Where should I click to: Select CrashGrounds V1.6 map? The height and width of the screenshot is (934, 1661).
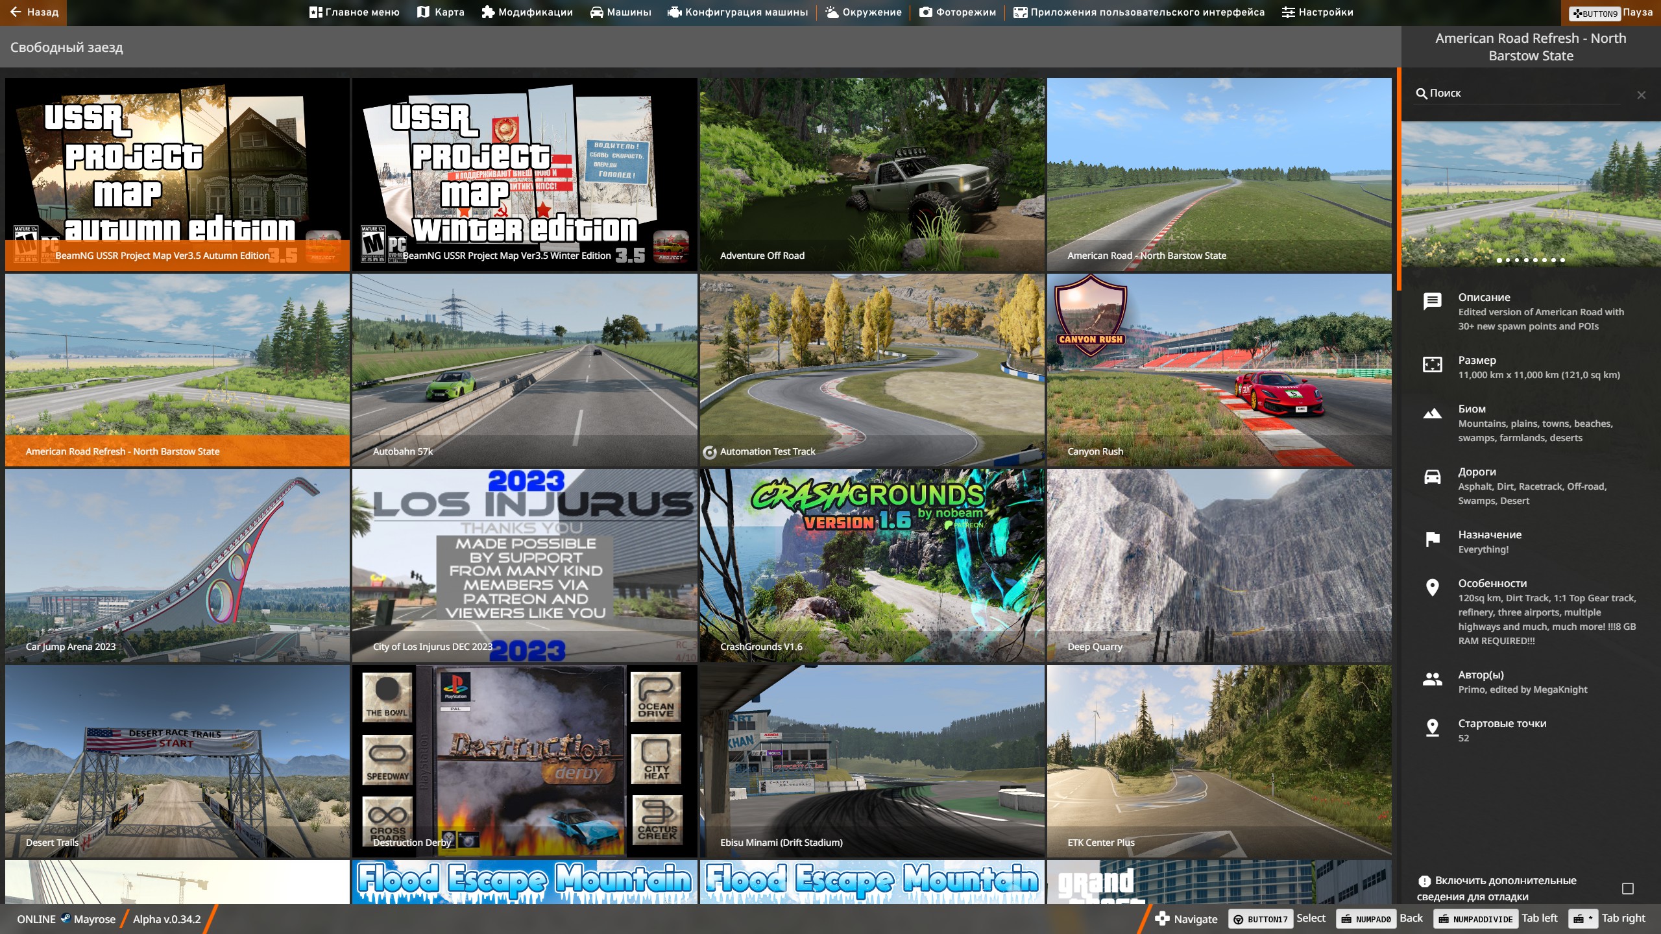[872, 566]
